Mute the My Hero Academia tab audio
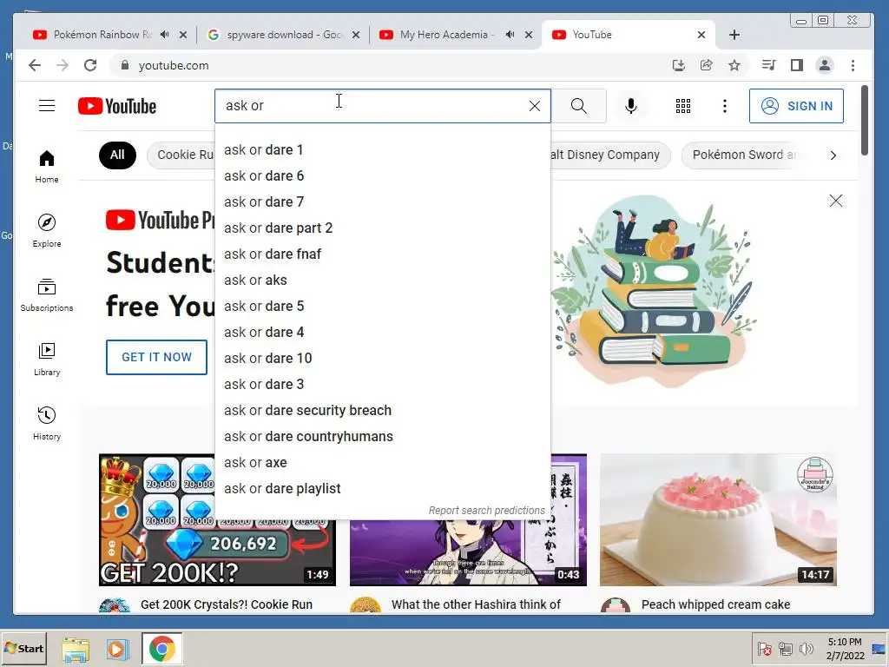The image size is (889, 667). pos(510,35)
